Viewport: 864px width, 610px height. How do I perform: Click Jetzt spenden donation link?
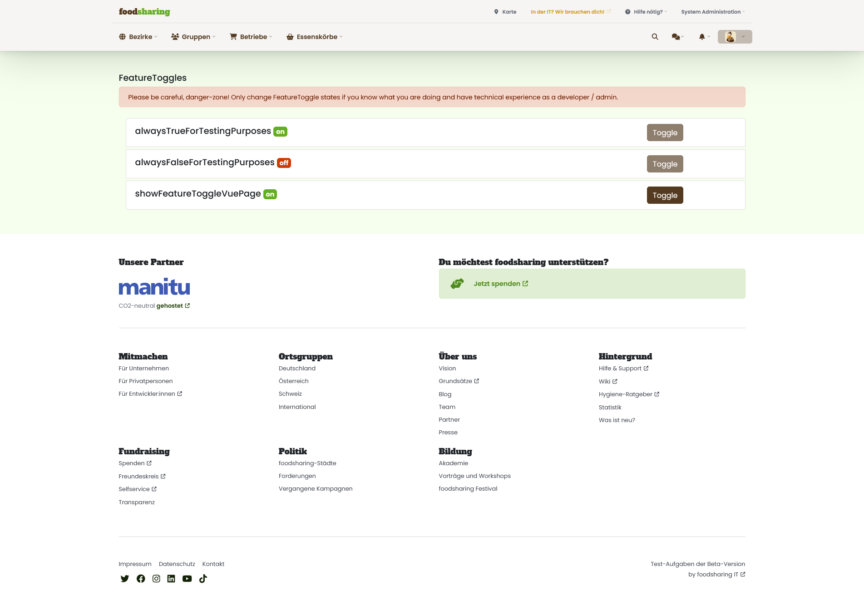pyautogui.click(x=501, y=284)
